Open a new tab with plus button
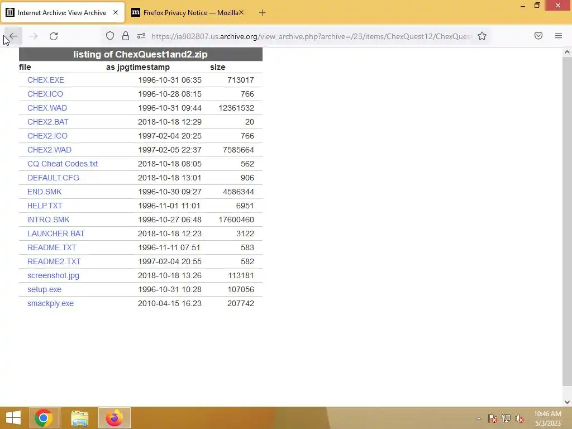The image size is (572, 429). point(263,13)
